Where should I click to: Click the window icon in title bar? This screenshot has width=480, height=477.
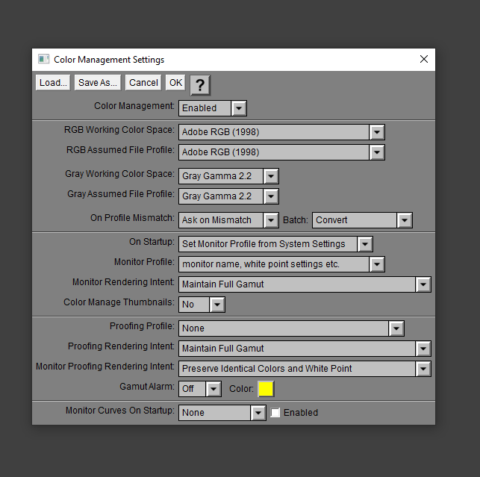click(44, 60)
